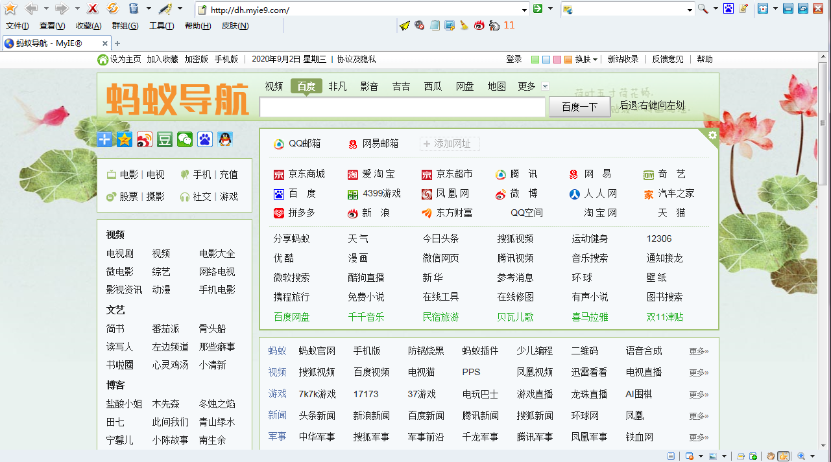Open the 工具(T) menu
The width and height of the screenshot is (831, 462).
pos(162,26)
